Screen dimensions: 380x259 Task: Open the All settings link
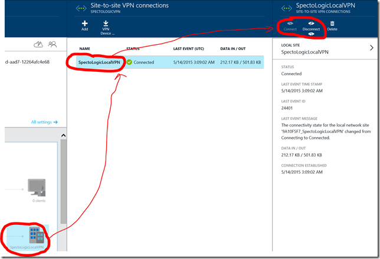44,122
